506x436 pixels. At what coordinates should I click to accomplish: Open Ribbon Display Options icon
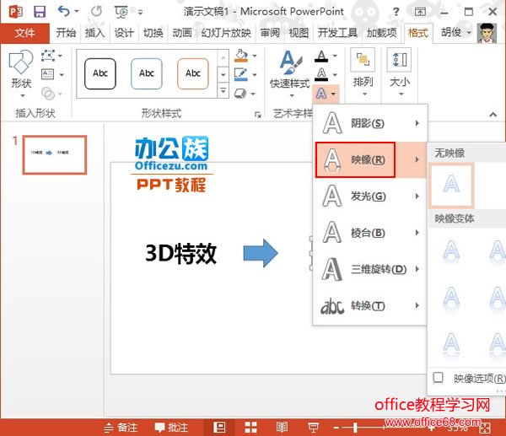tap(420, 13)
